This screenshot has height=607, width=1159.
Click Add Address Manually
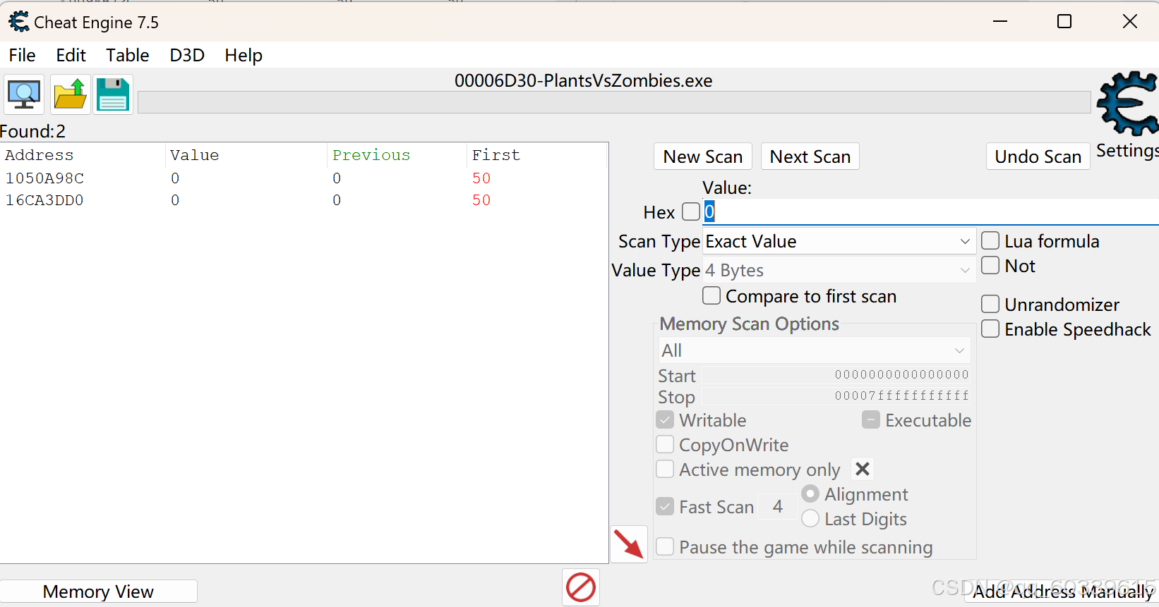pyautogui.click(x=1062, y=591)
